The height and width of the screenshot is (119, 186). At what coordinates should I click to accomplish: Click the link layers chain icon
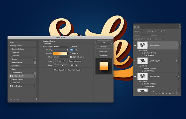(x=155, y=93)
